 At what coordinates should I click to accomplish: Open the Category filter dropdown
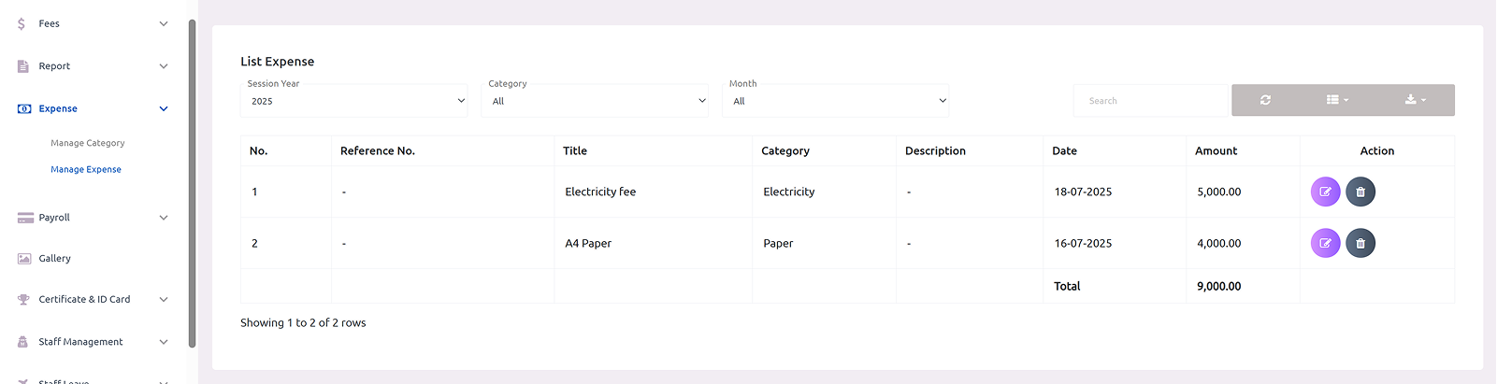(x=596, y=101)
